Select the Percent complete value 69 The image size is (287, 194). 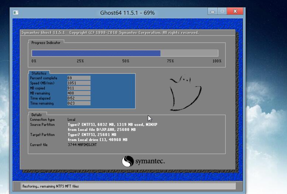pyautogui.click(x=79, y=78)
